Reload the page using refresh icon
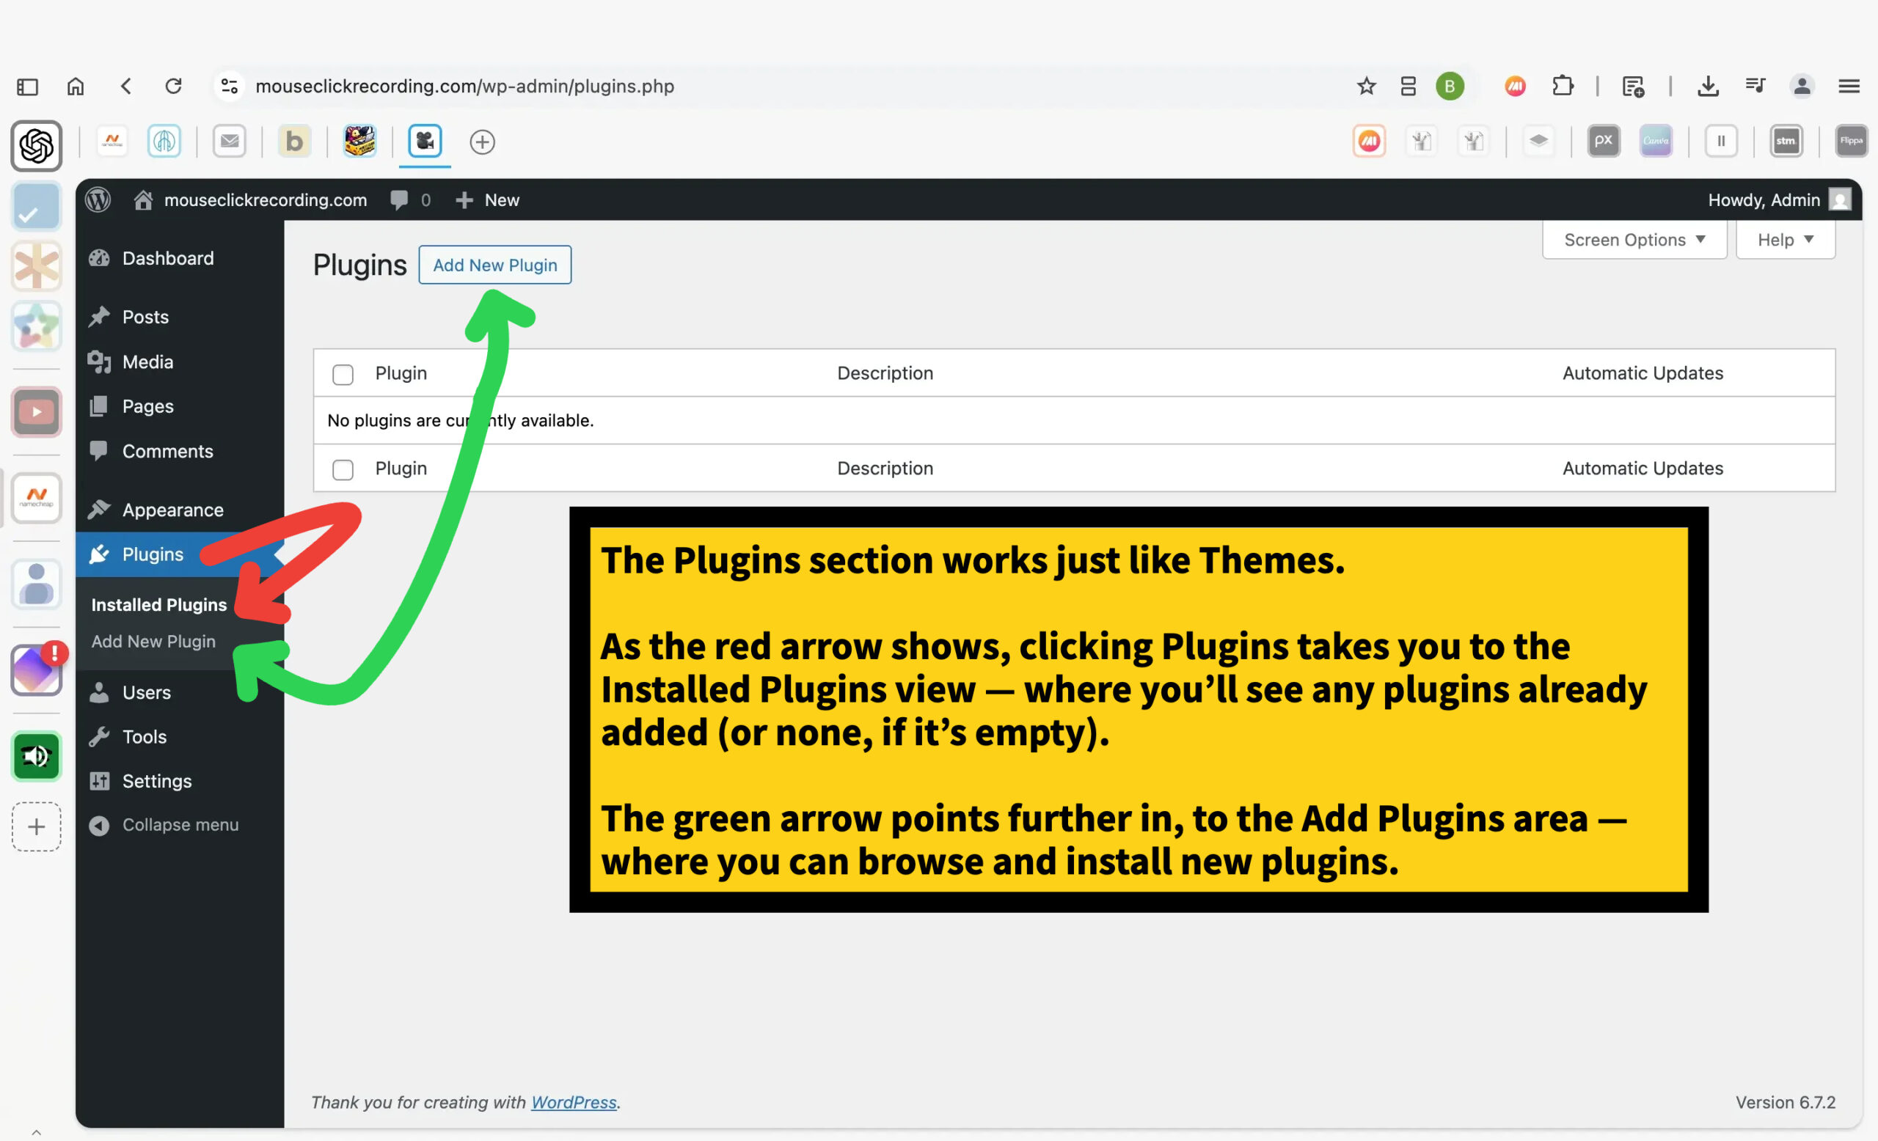The width and height of the screenshot is (1878, 1141). (x=174, y=86)
